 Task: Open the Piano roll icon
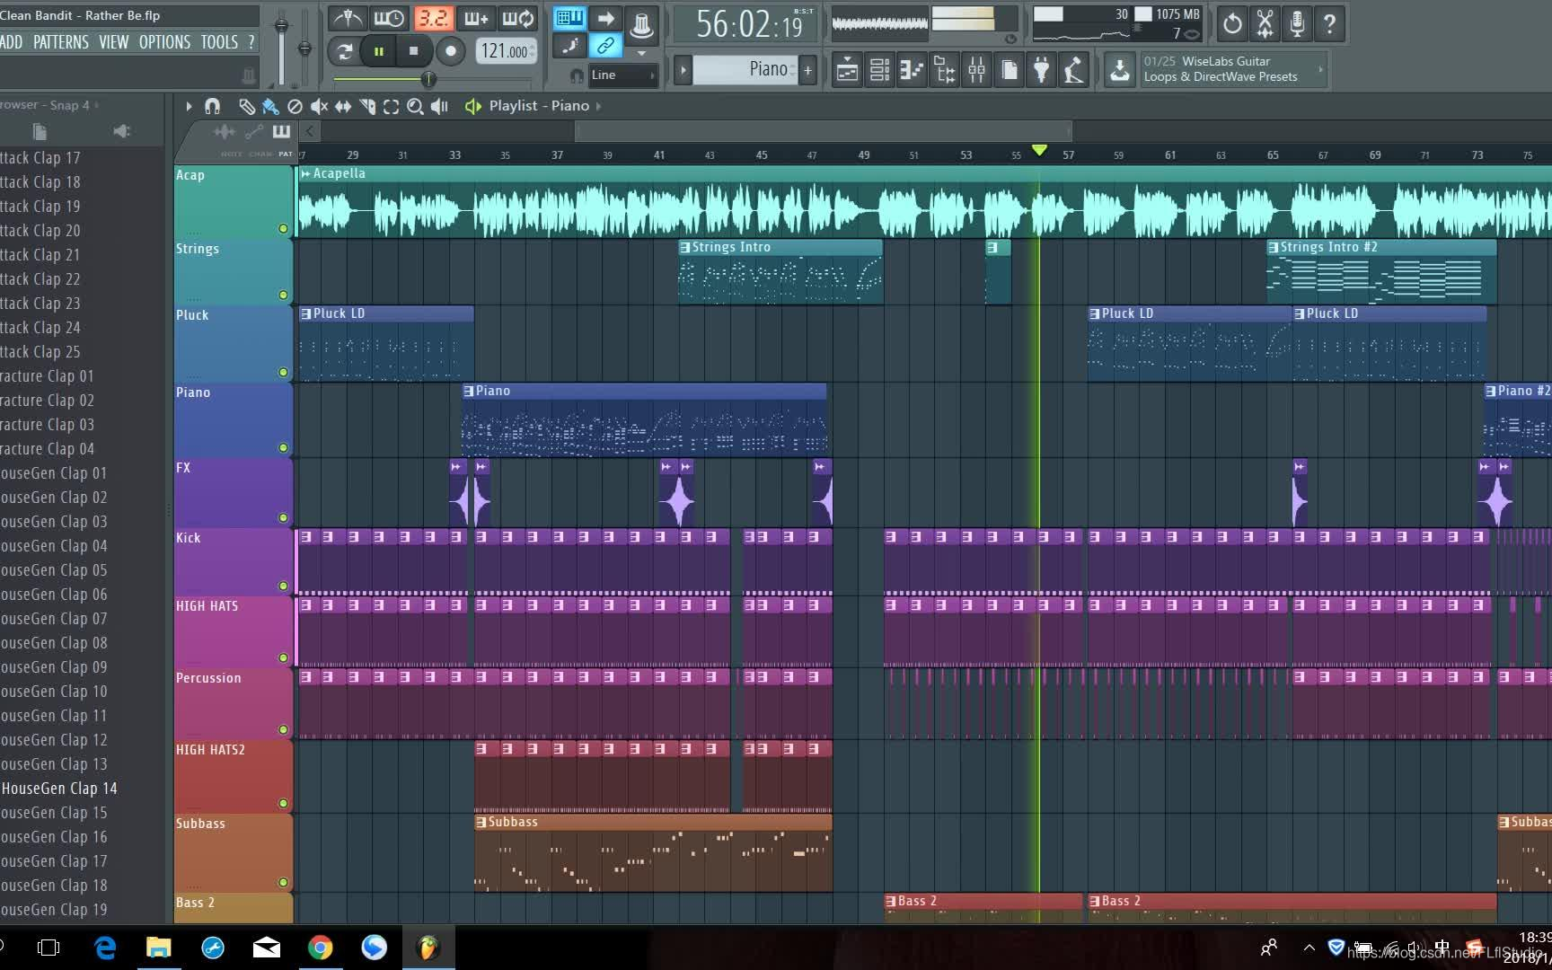pos(912,69)
